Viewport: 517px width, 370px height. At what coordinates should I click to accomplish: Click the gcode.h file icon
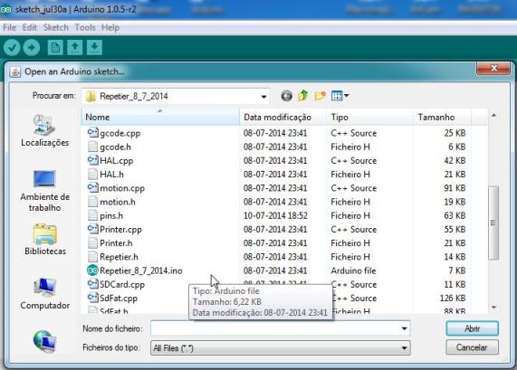[x=93, y=147]
